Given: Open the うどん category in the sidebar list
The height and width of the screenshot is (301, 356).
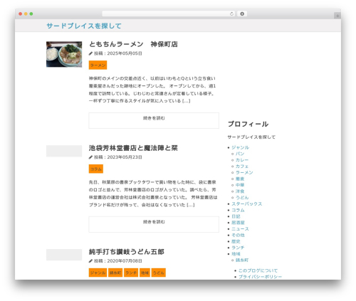Looking at the screenshot, I should (x=242, y=198).
